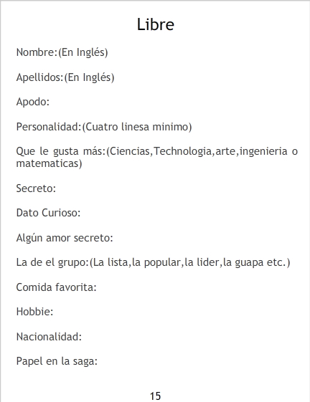Click the word "Technologia" in the text
Screen dimensions: 310x402
(x=183, y=151)
